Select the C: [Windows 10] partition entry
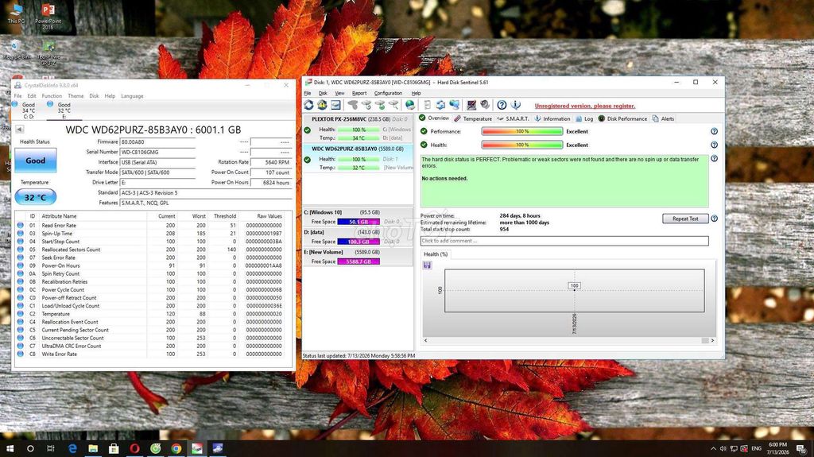The image size is (814, 457). [359, 217]
